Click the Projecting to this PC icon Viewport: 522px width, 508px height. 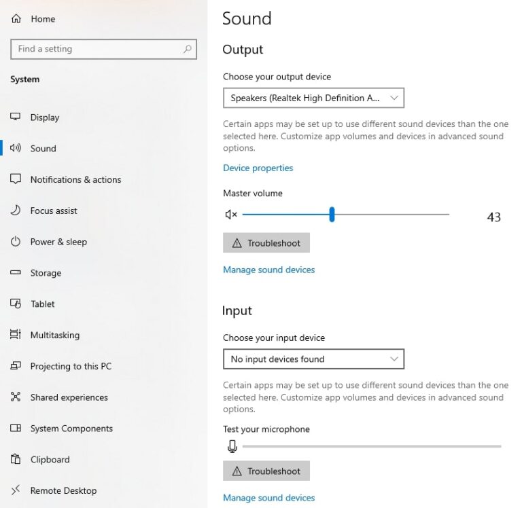16,365
